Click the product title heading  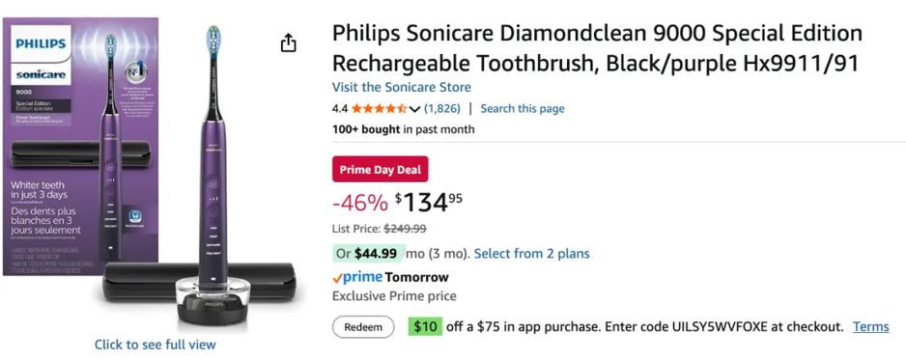597,48
